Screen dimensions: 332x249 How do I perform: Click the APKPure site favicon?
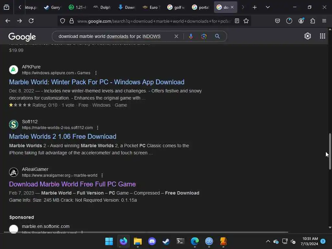[x=14, y=70]
